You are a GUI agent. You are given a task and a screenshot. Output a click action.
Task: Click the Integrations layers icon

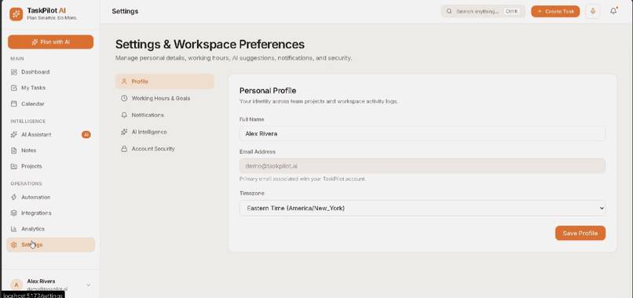click(x=13, y=213)
